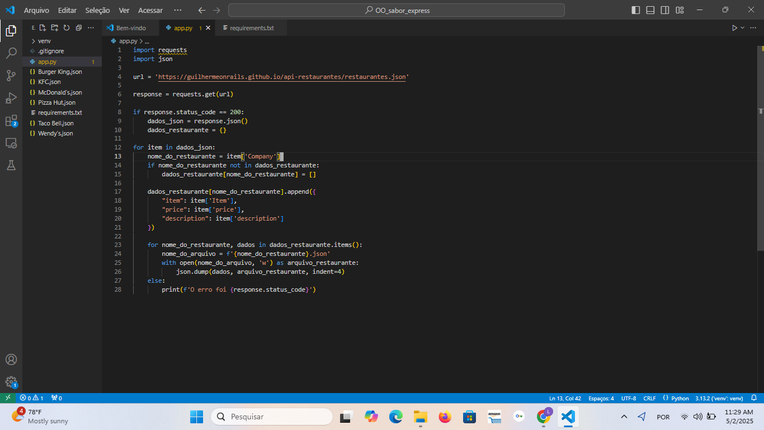Open the Editar menu
Image resolution: width=764 pixels, height=430 pixels.
pyautogui.click(x=67, y=10)
